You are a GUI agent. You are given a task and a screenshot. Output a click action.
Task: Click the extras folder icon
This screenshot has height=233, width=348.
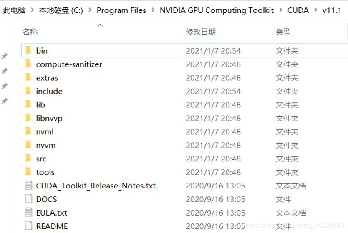click(x=28, y=77)
